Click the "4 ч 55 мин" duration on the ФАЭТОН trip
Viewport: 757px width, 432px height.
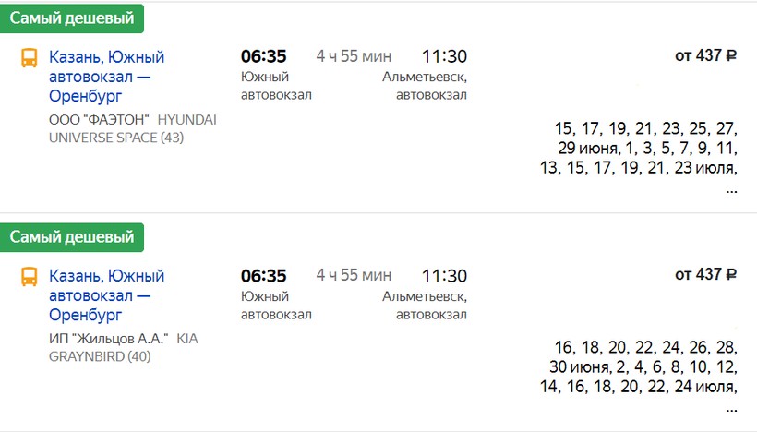(354, 56)
